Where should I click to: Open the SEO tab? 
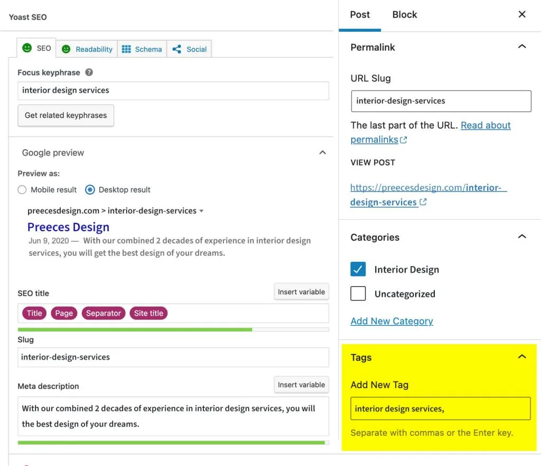click(x=36, y=48)
